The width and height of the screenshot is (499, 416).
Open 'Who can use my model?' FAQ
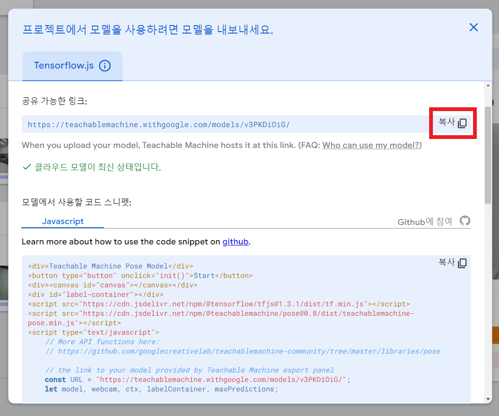pyautogui.click(x=371, y=145)
